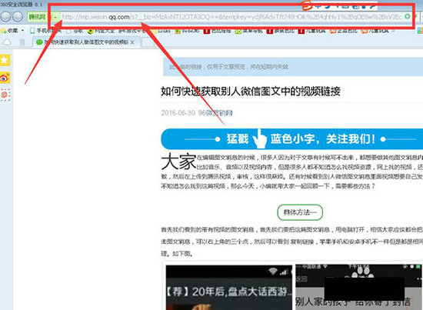The width and height of the screenshot is (423, 310).
Task: Open the dropdown arrow beside the 腾讯网 badge
Action: pyautogui.click(x=55, y=18)
